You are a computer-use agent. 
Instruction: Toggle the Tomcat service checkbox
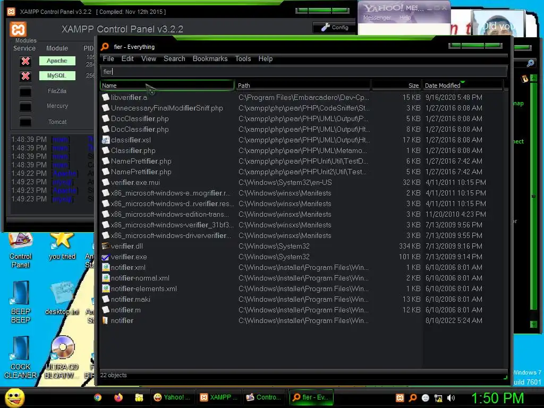click(x=25, y=122)
